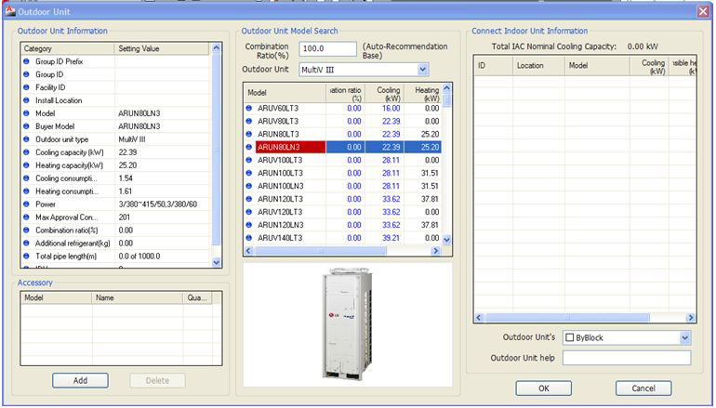Click the bullet icon next to Cooling capacity(kW)

point(27,151)
